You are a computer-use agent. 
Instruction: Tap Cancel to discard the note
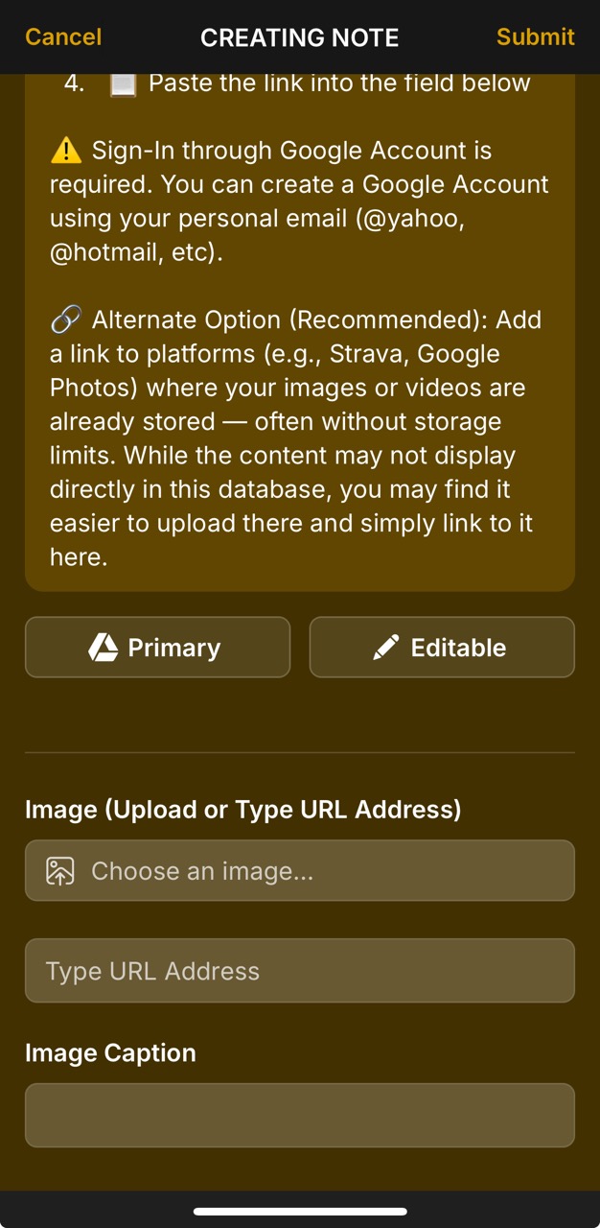coord(61,36)
